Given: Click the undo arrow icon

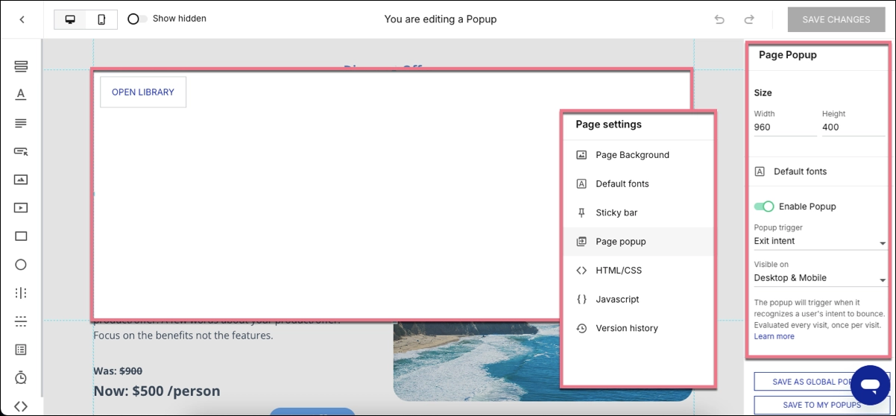Looking at the screenshot, I should tap(719, 19).
